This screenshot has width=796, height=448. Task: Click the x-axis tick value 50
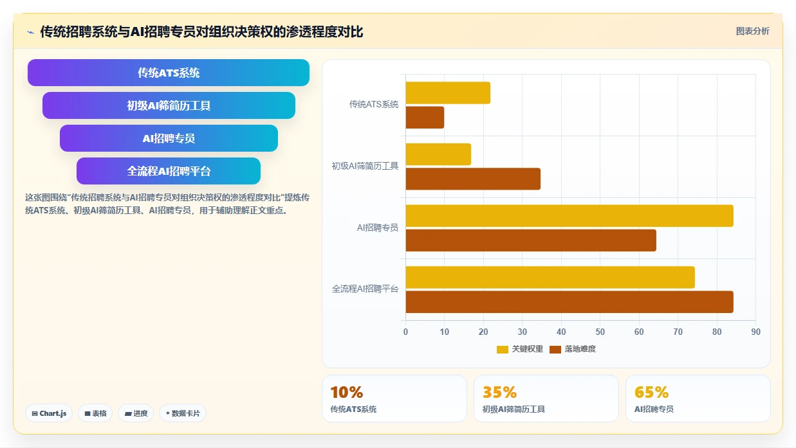[600, 332]
